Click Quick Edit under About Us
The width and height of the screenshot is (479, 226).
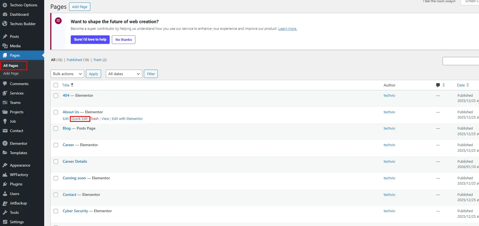tap(80, 119)
